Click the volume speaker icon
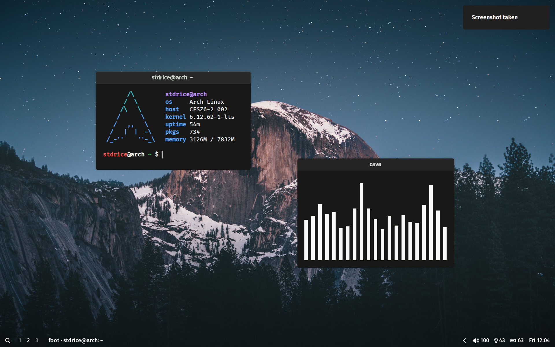The width and height of the screenshot is (555, 347). [x=475, y=340]
